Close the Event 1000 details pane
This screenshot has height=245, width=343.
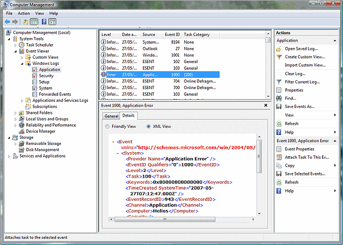coord(266,105)
